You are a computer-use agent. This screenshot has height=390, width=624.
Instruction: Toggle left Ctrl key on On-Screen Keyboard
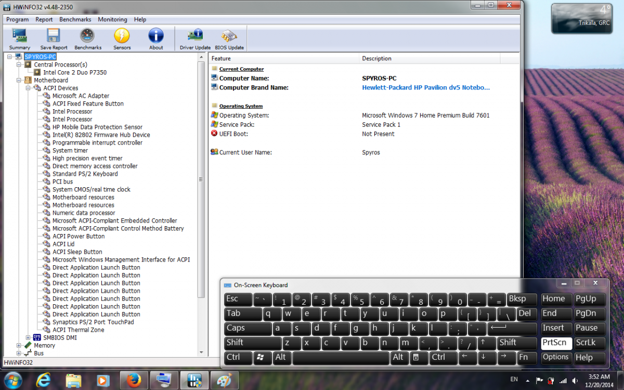238,357
